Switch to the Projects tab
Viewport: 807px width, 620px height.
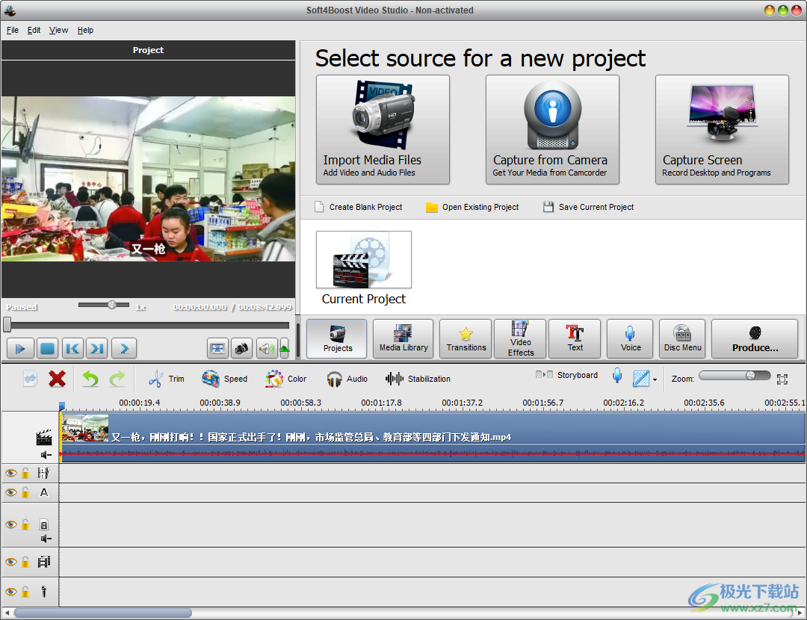point(336,338)
